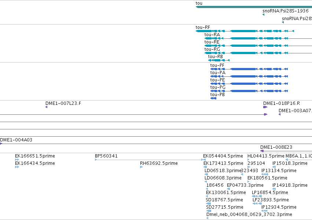Select the EK166434.5prime EST label
Viewport: 312px width, 220px height.
tap(35, 163)
